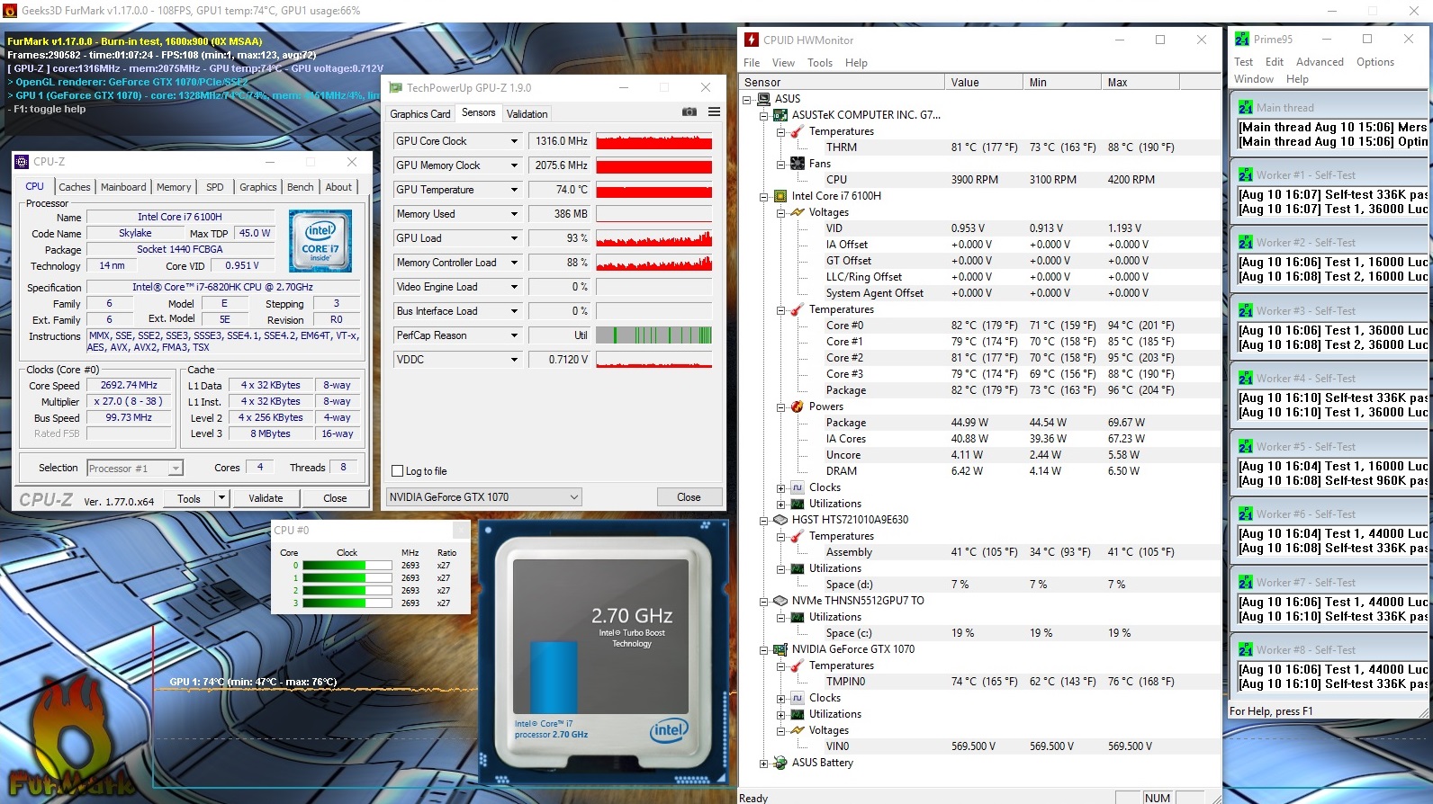Enable the Log to file checkbox
This screenshot has width=1433, height=804.
(x=398, y=471)
